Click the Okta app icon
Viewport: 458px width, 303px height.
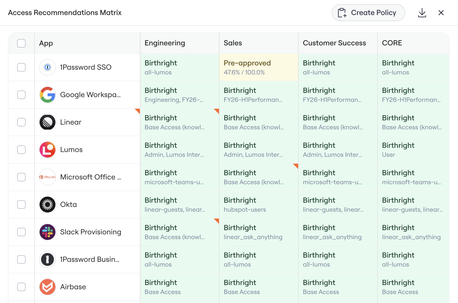[47, 205]
